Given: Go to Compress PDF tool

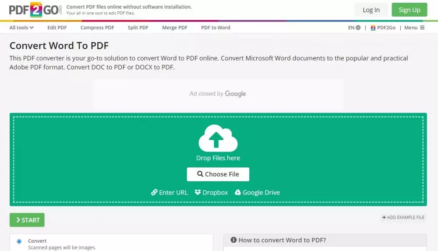Looking at the screenshot, I should (x=97, y=28).
